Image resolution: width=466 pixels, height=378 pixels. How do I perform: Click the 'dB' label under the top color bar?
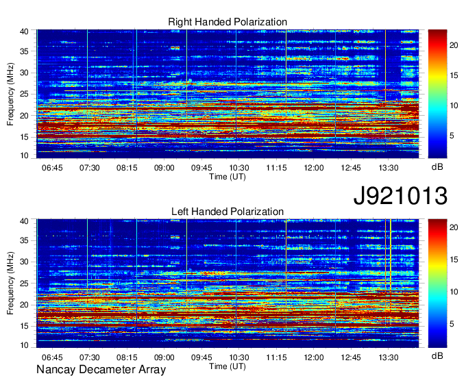pyautogui.click(x=437, y=167)
